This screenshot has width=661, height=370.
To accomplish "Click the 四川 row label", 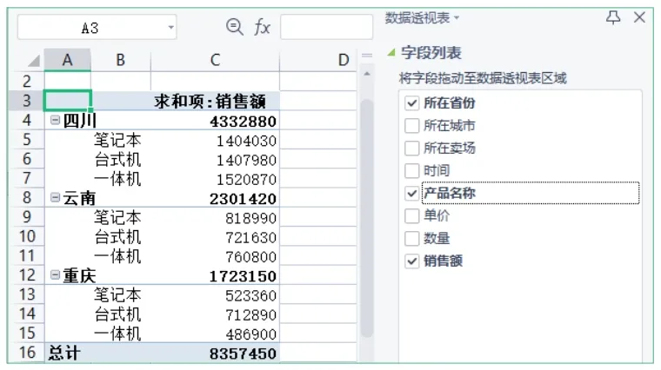I will pos(80,121).
